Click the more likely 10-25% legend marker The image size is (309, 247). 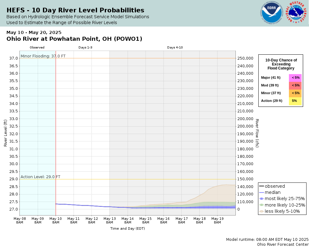point(261,205)
